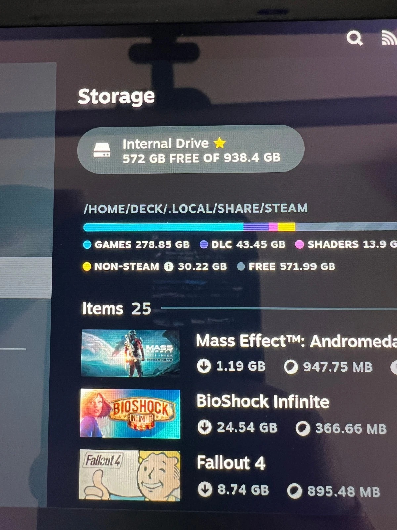Viewport: 397px width, 530px height.
Task: Click the yellow default-drive star icon
Action: coord(220,143)
